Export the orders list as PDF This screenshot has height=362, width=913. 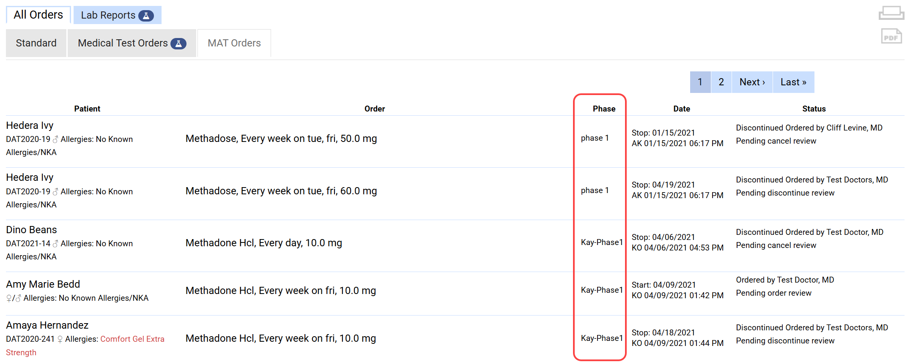pos(891,37)
